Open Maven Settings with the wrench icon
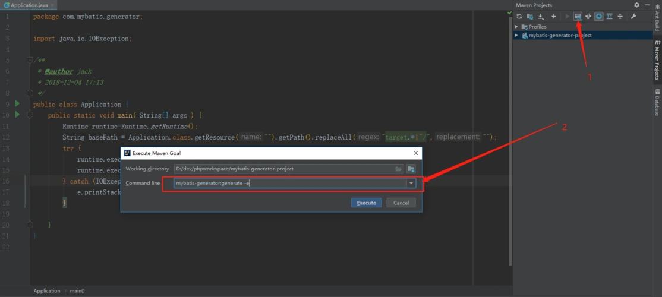The height and width of the screenshot is (297, 662). 633,17
